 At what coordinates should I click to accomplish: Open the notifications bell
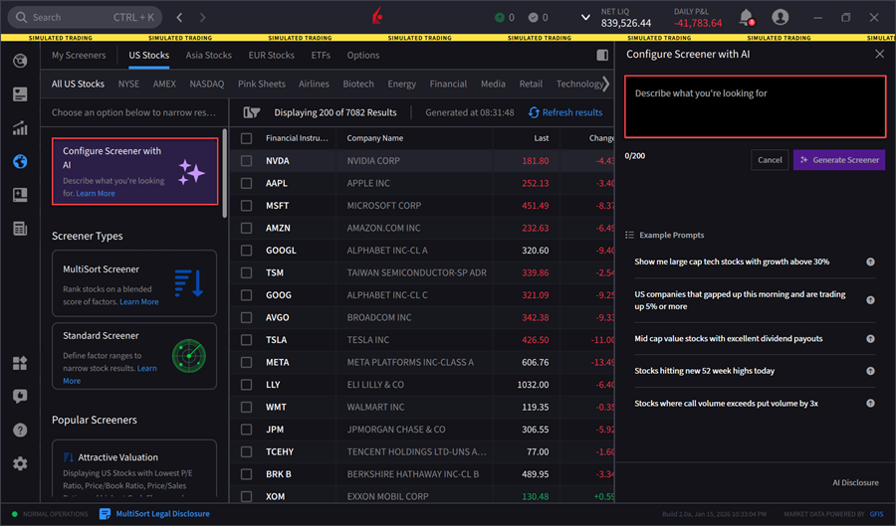click(746, 17)
